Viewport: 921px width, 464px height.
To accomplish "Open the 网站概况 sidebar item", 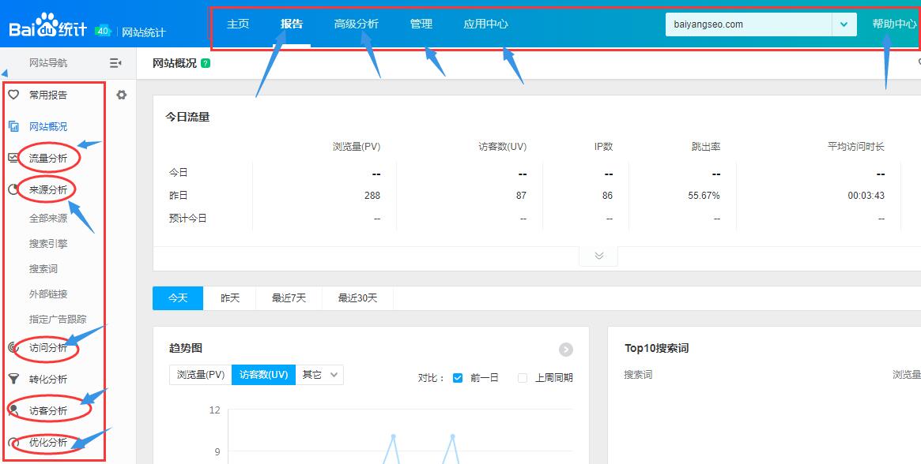I will (x=48, y=126).
